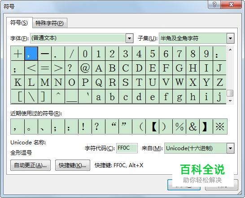
Task: Select the grid colon symbol after 9
Action: (219, 54)
